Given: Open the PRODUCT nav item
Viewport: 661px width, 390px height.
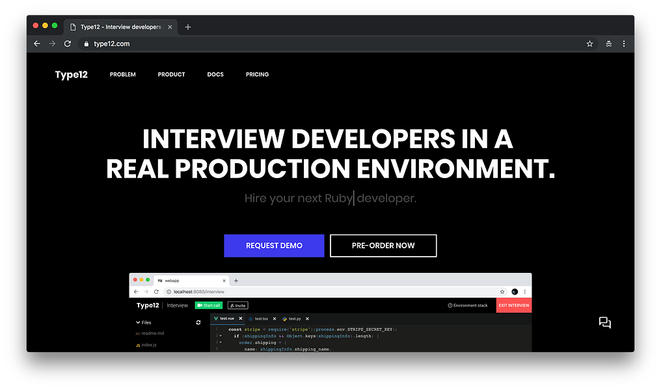Looking at the screenshot, I should (172, 75).
